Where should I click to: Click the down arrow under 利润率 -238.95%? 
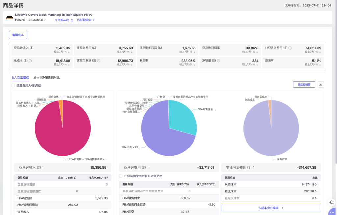tap(194, 65)
